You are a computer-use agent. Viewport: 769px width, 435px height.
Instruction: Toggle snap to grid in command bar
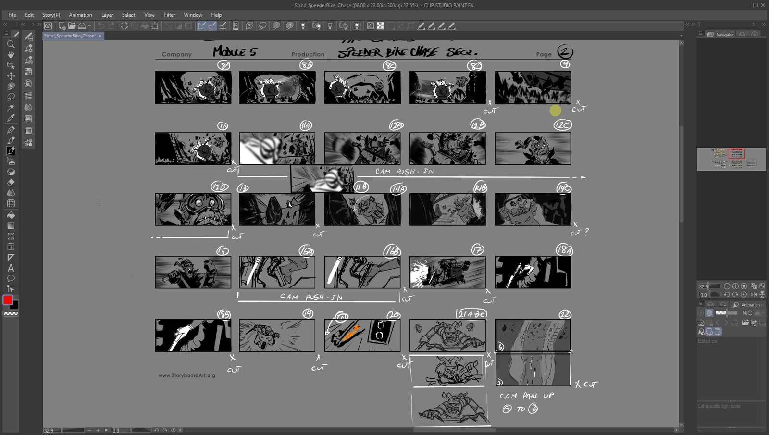223,26
